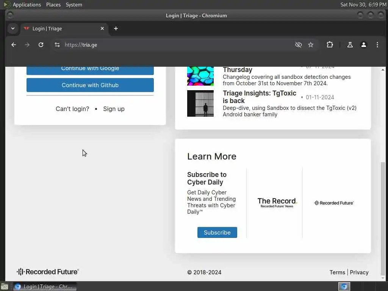Image resolution: width=388 pixels, height=291 pixels.
Task: Close the Login | Triage tab
Action: tap(102, 29)
